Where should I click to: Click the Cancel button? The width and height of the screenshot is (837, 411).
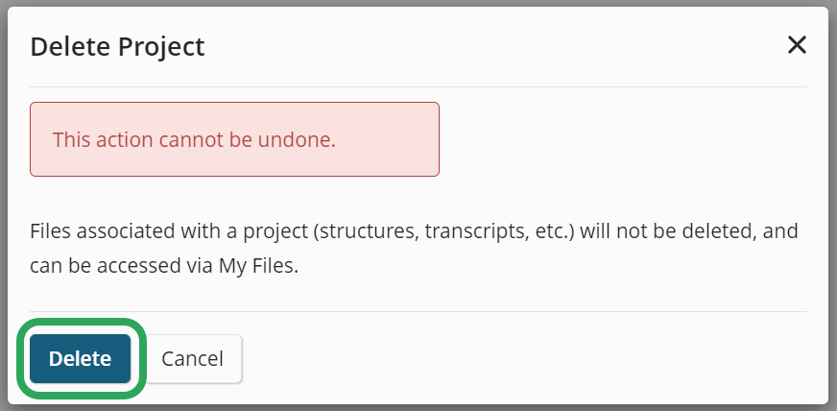pyautogui.click(x=192, y=358)
